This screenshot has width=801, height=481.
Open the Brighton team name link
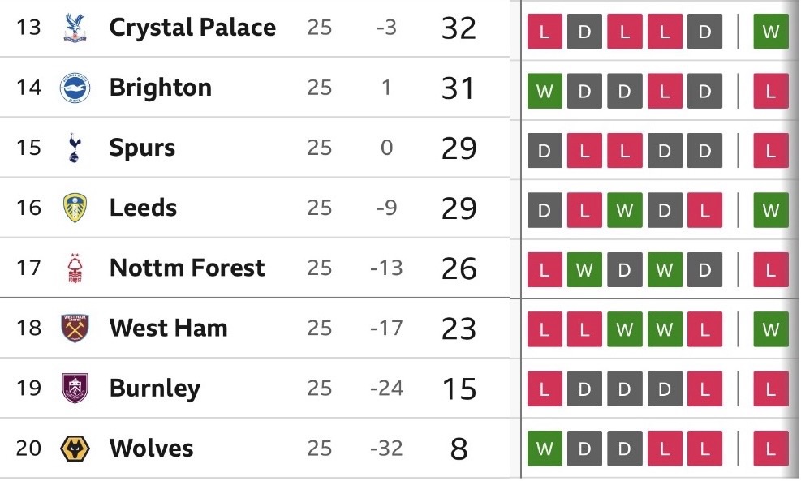160,88
